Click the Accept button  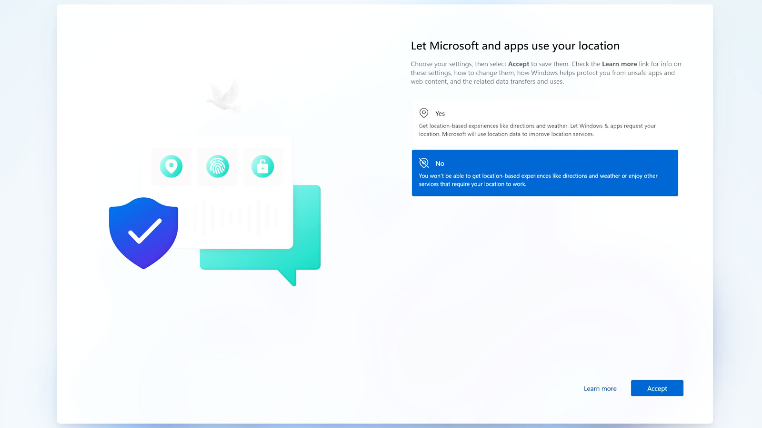(x=657, y=388)
